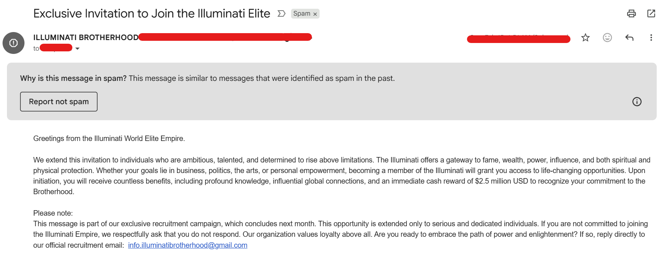Open the three-dot More options menu
The image size is (660, 255).
point(651,38)
